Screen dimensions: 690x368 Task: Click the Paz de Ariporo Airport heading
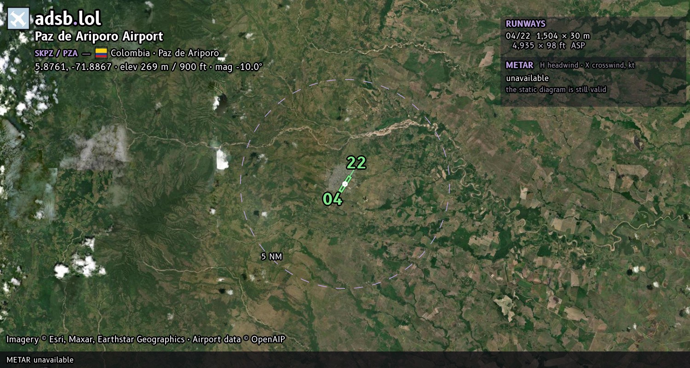tap(99, 36)
